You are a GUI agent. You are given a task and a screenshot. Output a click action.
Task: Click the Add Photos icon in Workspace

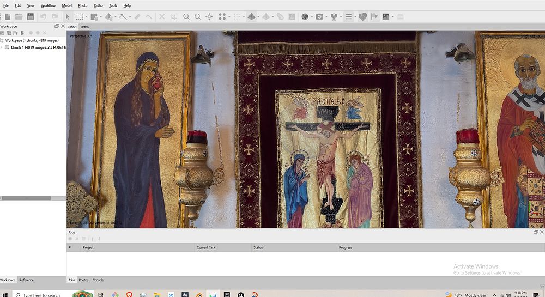click(9, 33)
